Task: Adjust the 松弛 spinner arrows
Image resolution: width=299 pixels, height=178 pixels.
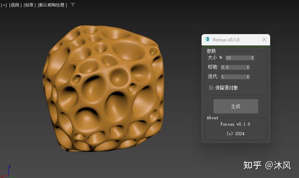Action: pos(248,67)
